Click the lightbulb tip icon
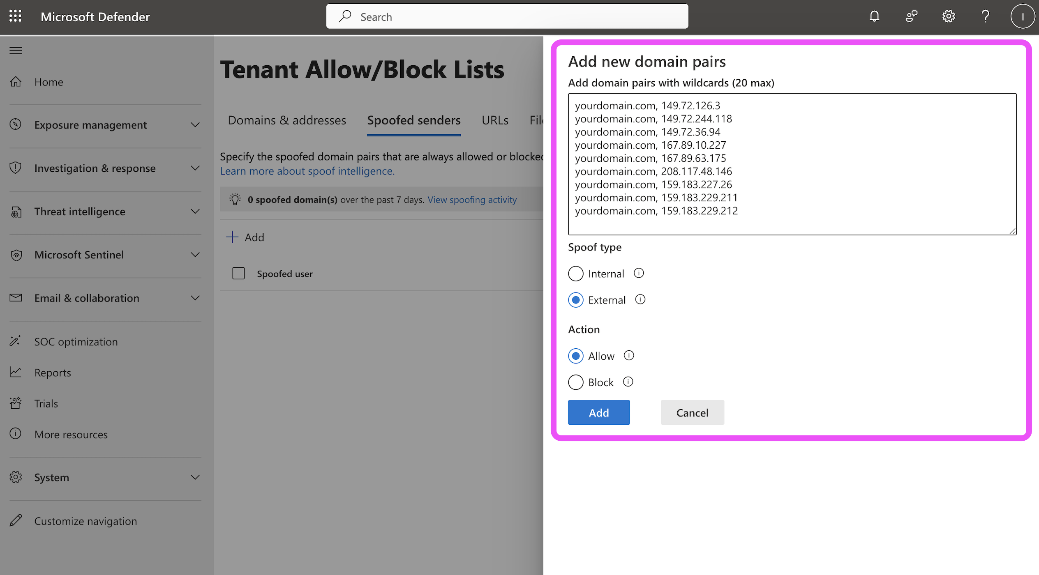The height and width of the screenshot is (575, 1039). (x=235, y=200)
